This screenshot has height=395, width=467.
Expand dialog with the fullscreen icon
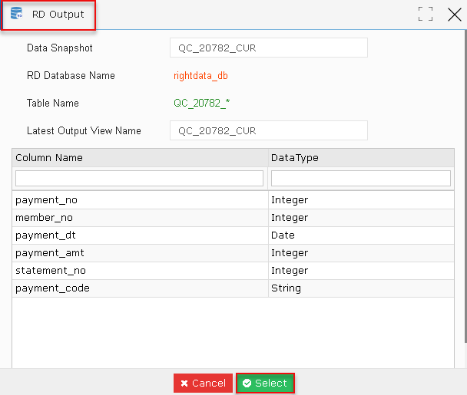click(426, 14)
